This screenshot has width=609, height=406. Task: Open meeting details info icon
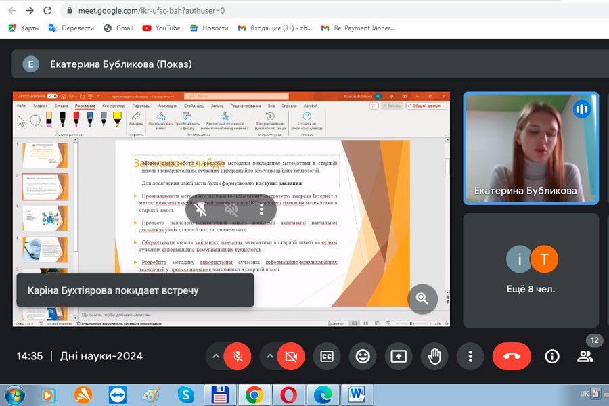click(552, 357)
